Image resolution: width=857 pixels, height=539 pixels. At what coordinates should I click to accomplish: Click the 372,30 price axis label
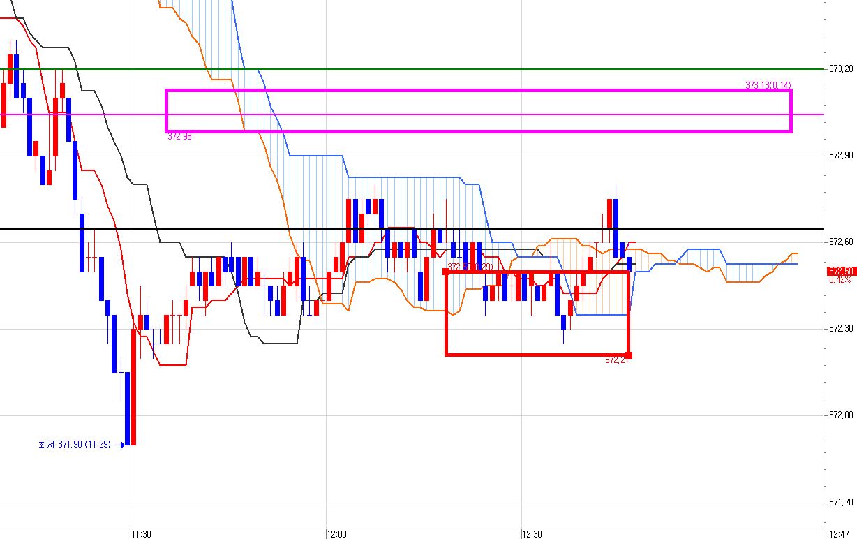841,329
